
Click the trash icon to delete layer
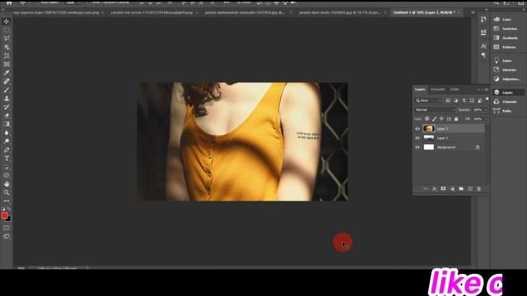click(478, 189)
